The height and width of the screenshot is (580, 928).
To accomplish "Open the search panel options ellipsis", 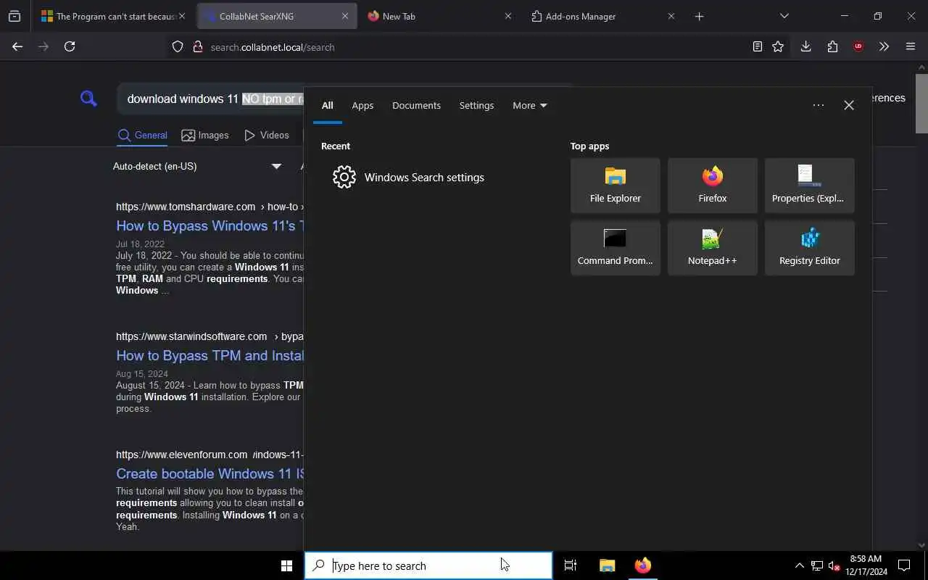I will 819,105.
